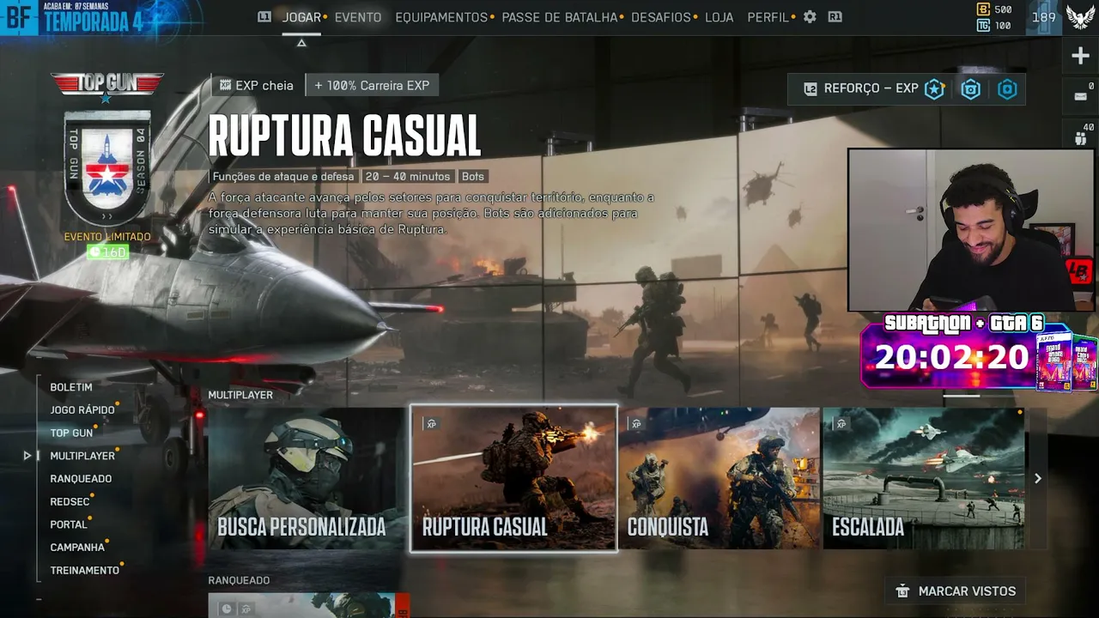Click the R1 bumper icon after settings
1099x618 pixels.
835,17
